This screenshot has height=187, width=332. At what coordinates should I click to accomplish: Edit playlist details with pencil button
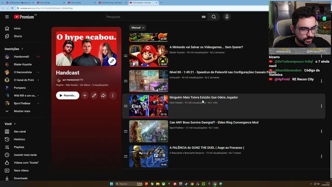point(94,96)
